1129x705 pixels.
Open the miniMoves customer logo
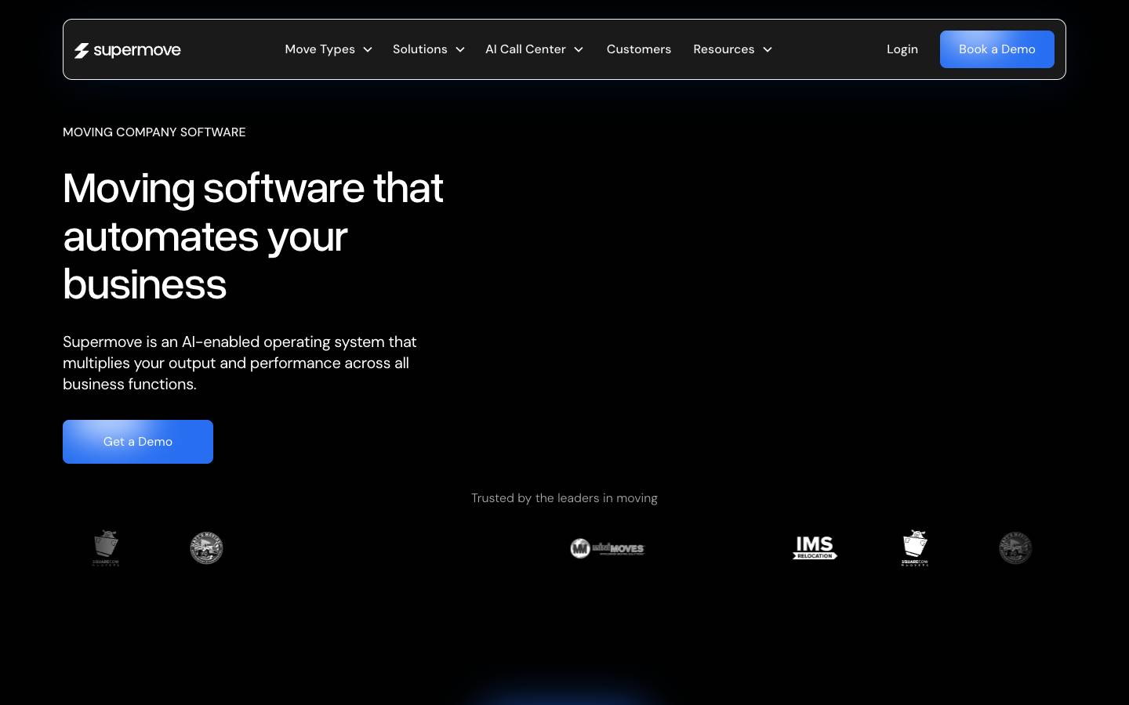click(608, 548)
